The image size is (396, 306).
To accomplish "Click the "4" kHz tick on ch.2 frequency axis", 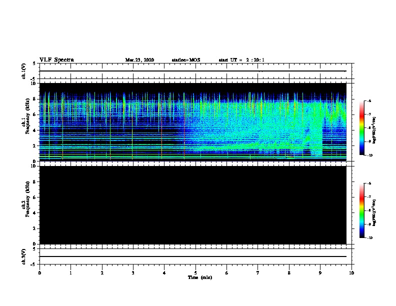I will tap(34, 213).
